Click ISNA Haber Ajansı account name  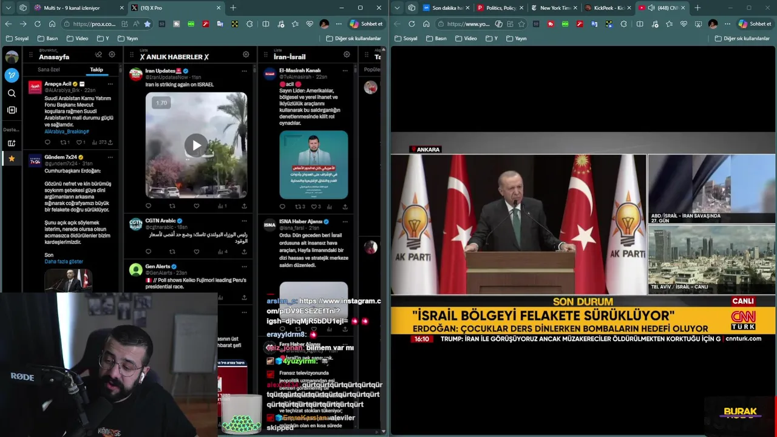(x=300, y=222)
